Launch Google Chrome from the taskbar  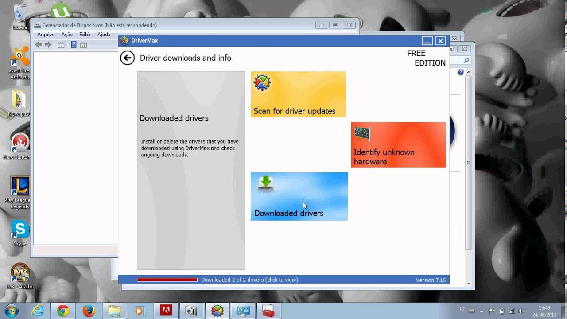63,311
